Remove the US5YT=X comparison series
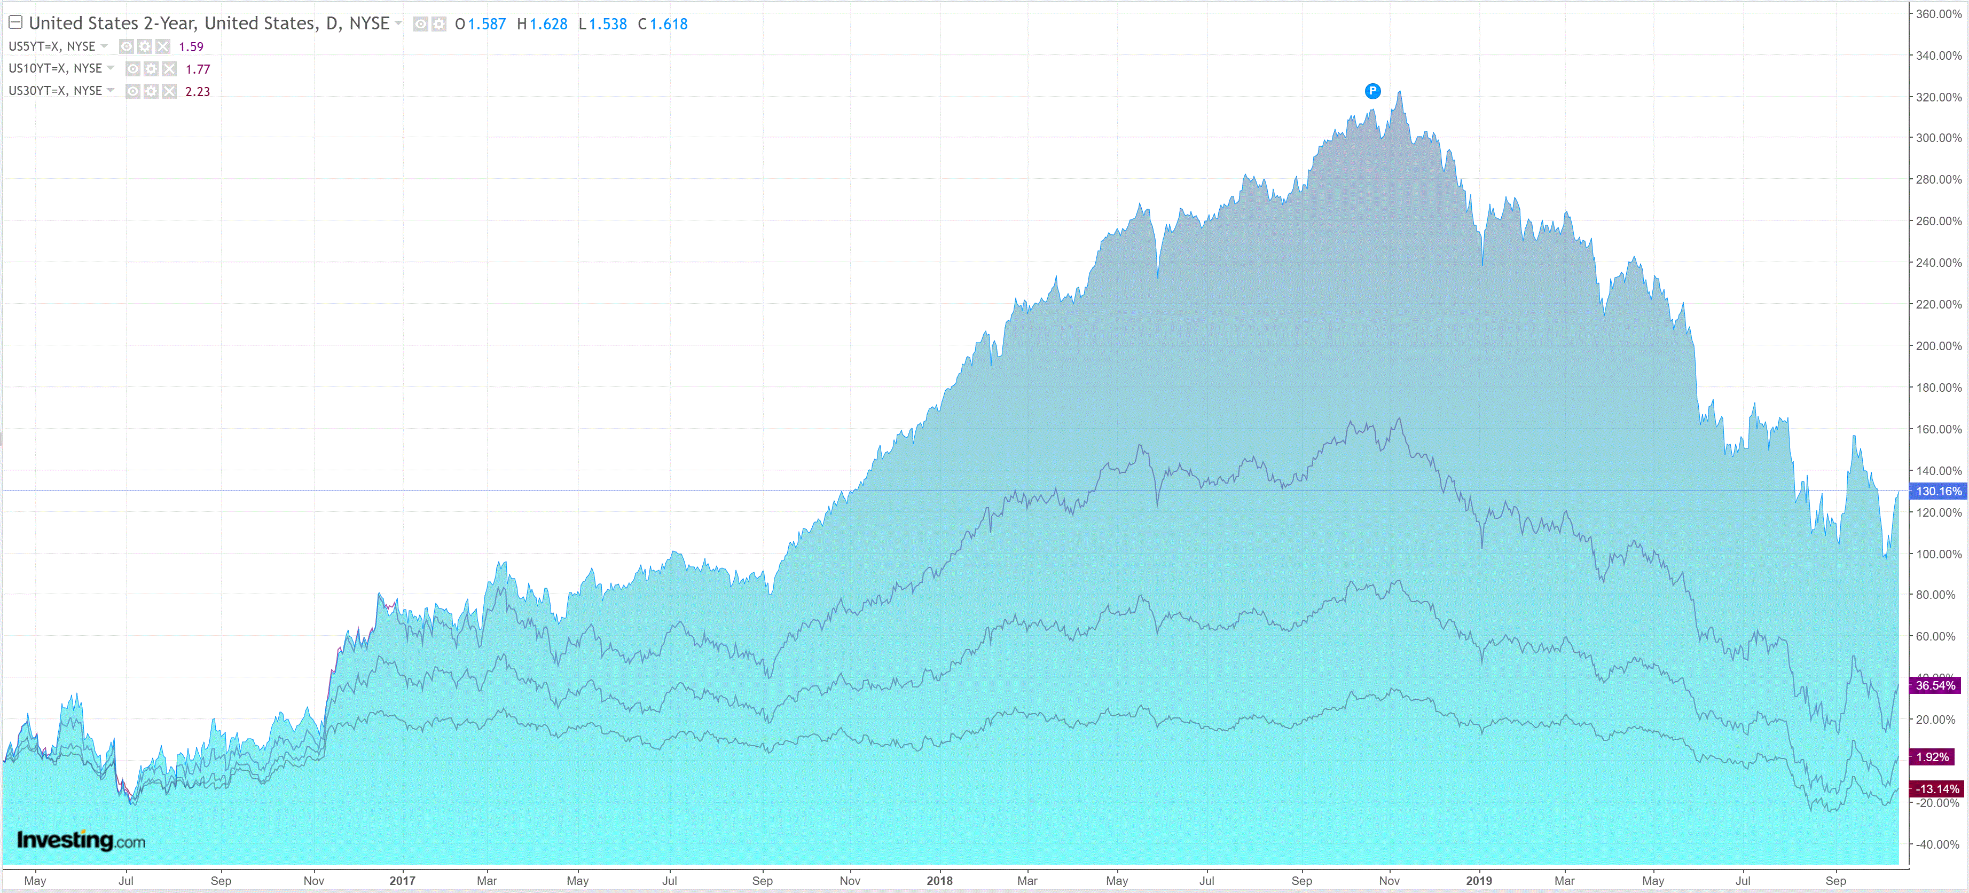This screenshot has height=893, width=1969. tap(162, 46)
